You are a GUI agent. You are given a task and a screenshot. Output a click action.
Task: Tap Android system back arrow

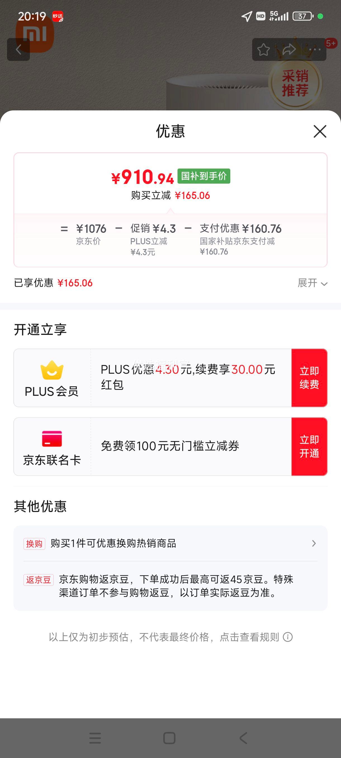243,738
